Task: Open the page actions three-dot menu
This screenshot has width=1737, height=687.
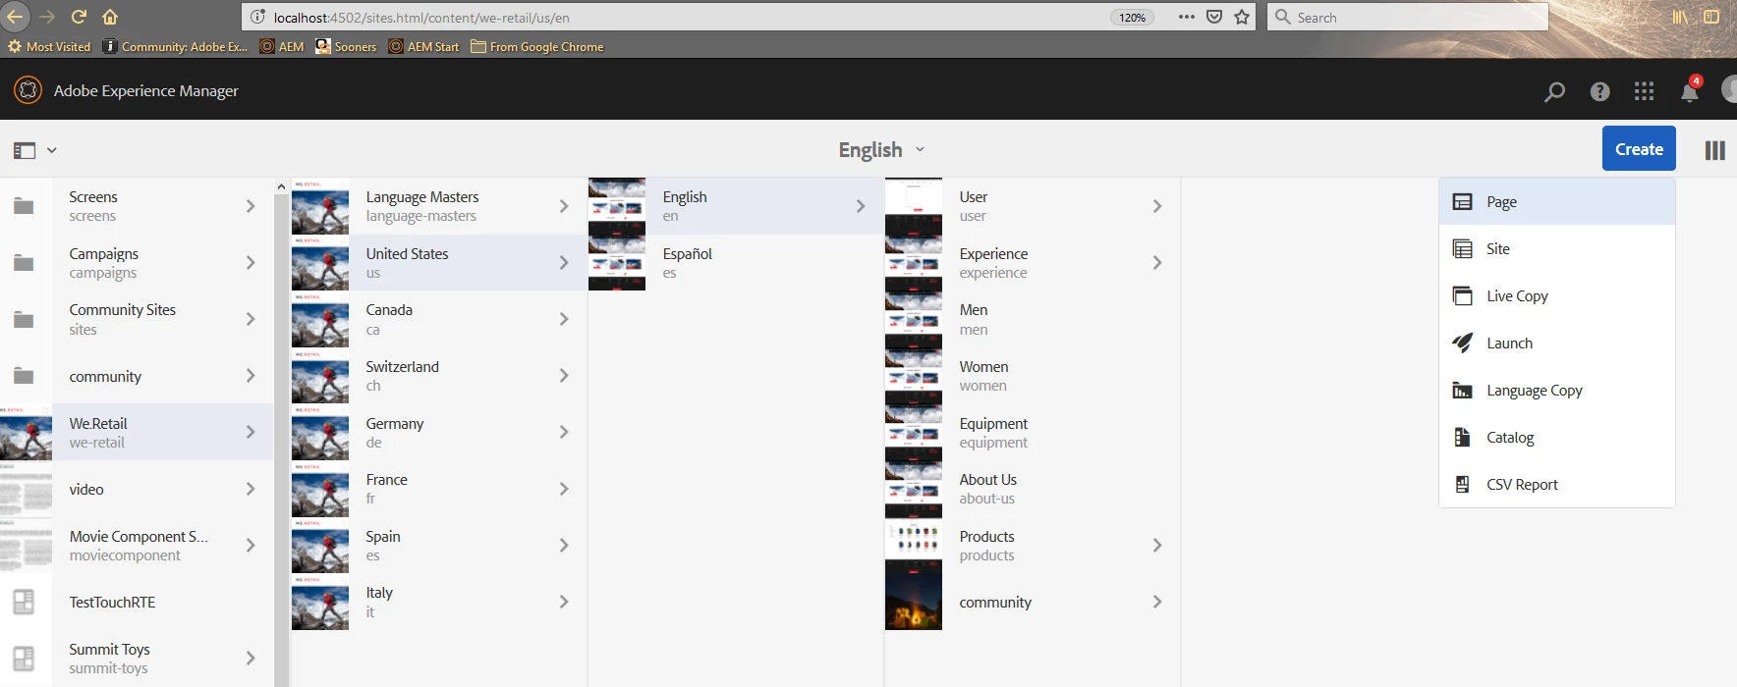Action: click(1187, 17)
